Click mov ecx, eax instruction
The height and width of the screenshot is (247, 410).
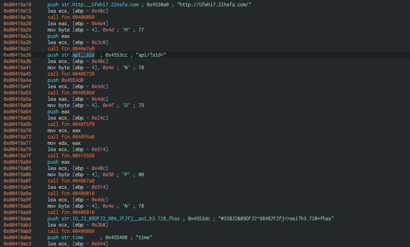pos(64,130)
